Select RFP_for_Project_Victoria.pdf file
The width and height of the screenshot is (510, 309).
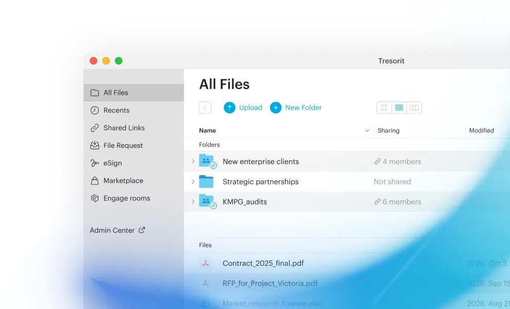tap(270, 283)
